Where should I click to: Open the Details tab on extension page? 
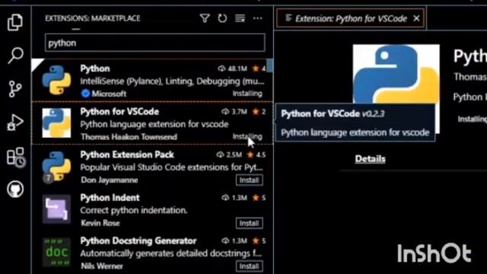coord(371,159)
